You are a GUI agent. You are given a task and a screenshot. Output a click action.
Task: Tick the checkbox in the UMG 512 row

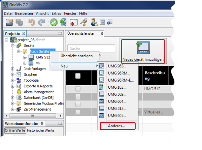click(78, 89)
